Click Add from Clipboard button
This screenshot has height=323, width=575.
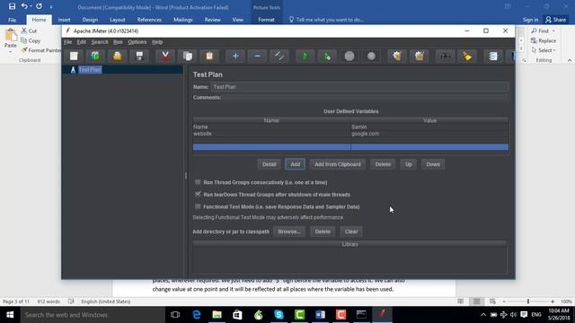coord(338,164)
